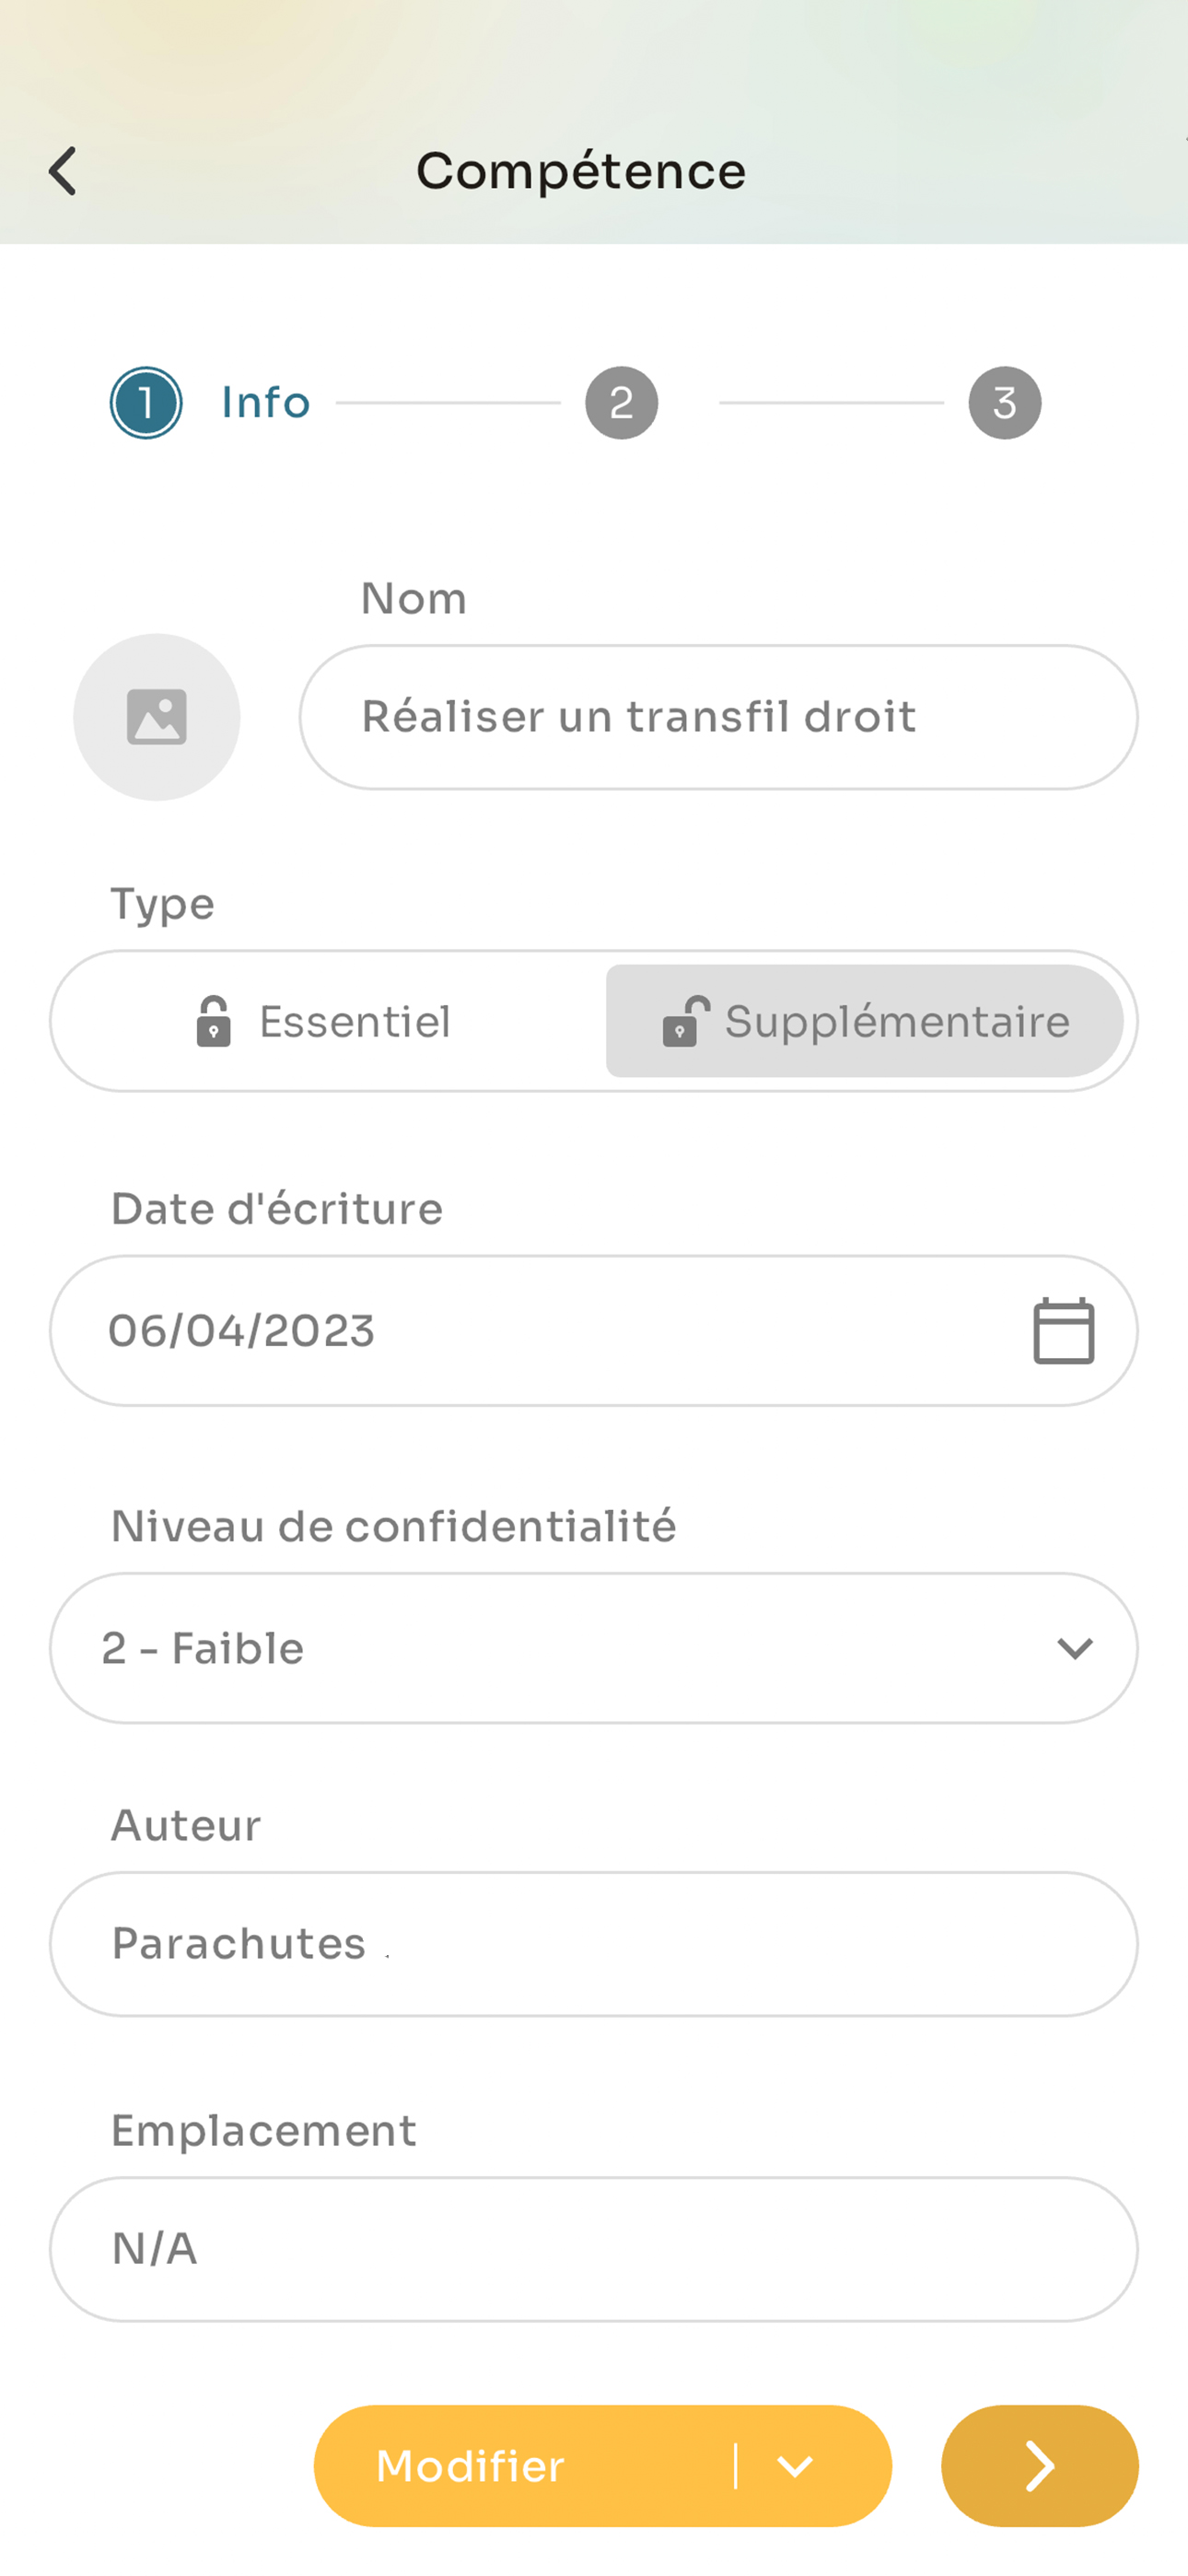Click the locked padlock icon for Essentiel
1188x2576 pixels.
[x=213, y=1022]
